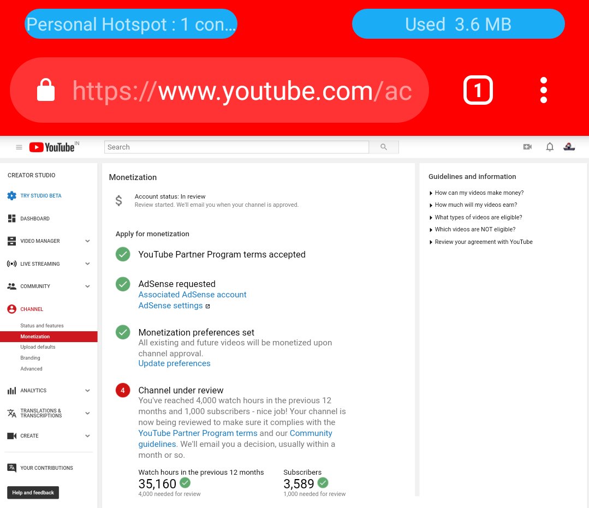The height and width of the screenshot is (508, 589).
Task: Open the AdSense settings link
Action: click(170, 306)
